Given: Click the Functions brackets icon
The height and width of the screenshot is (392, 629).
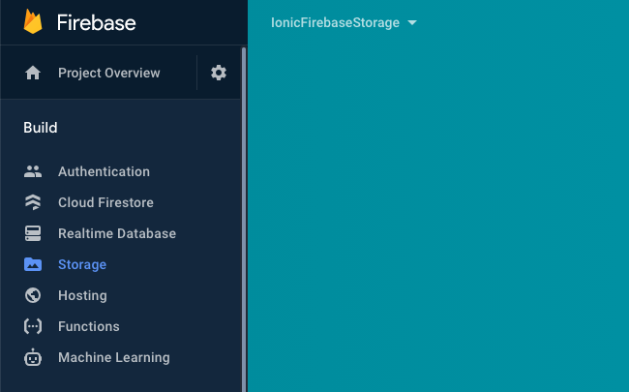Looking at the screenshot, I should (33, 327).
